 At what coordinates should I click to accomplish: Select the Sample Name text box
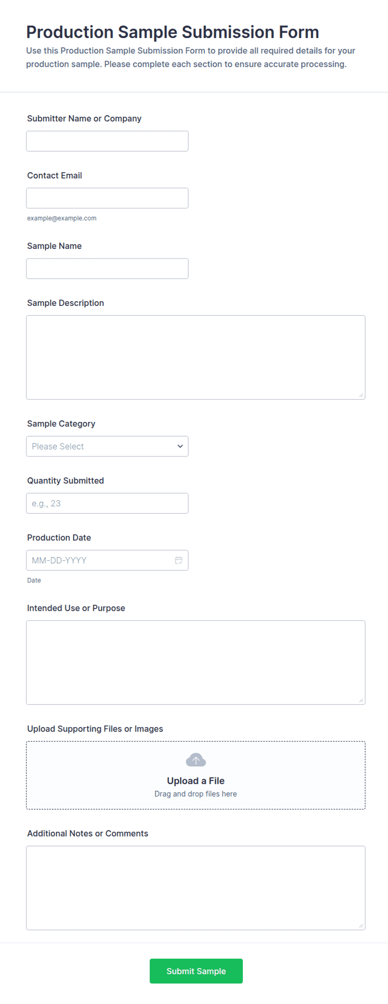click(107, 269)
